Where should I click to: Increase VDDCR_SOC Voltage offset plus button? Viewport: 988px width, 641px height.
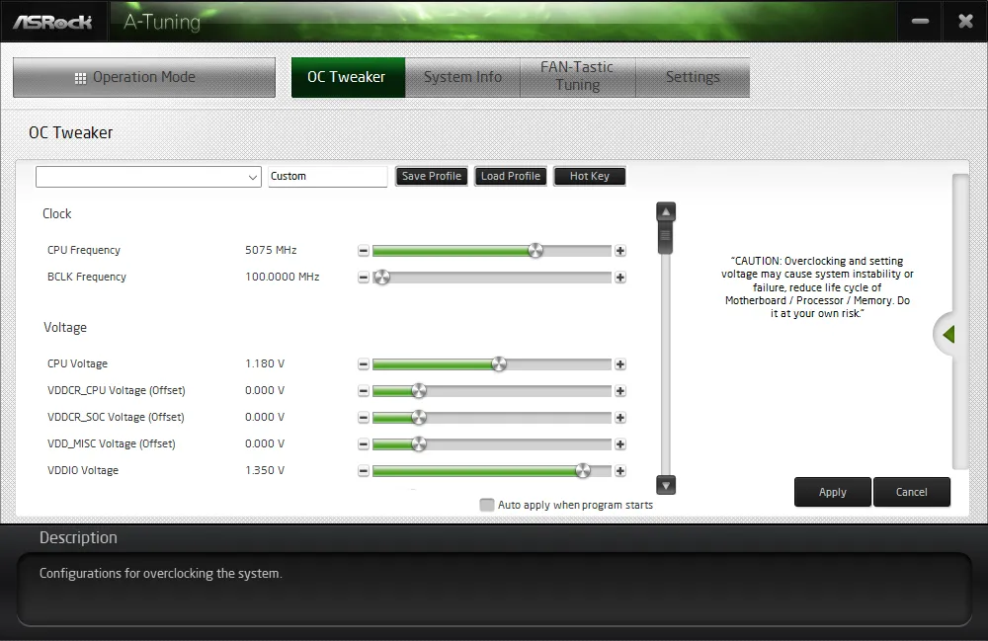(620, 418)
